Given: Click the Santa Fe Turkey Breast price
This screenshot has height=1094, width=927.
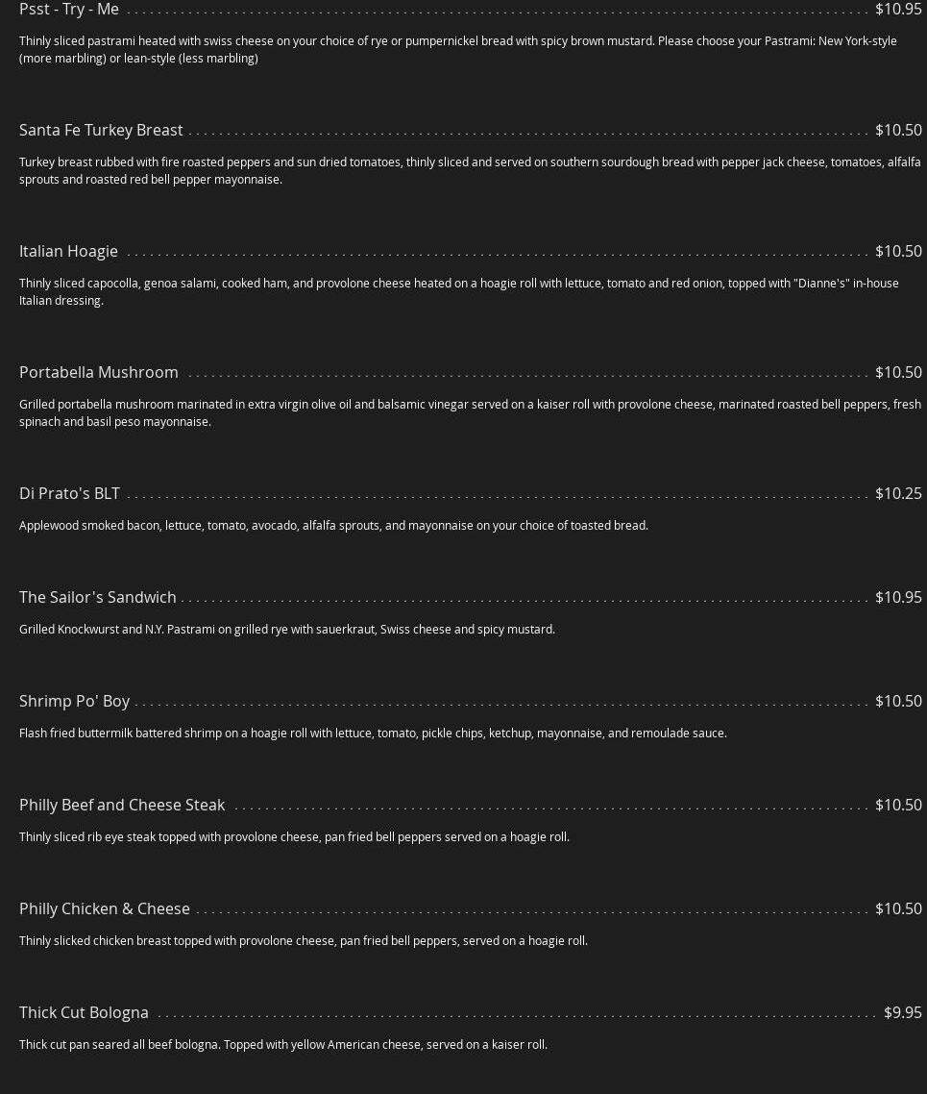Looking at the screenshot, I should click(898, 130).
